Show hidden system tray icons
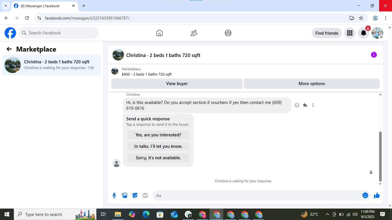 tap(327, 214)
